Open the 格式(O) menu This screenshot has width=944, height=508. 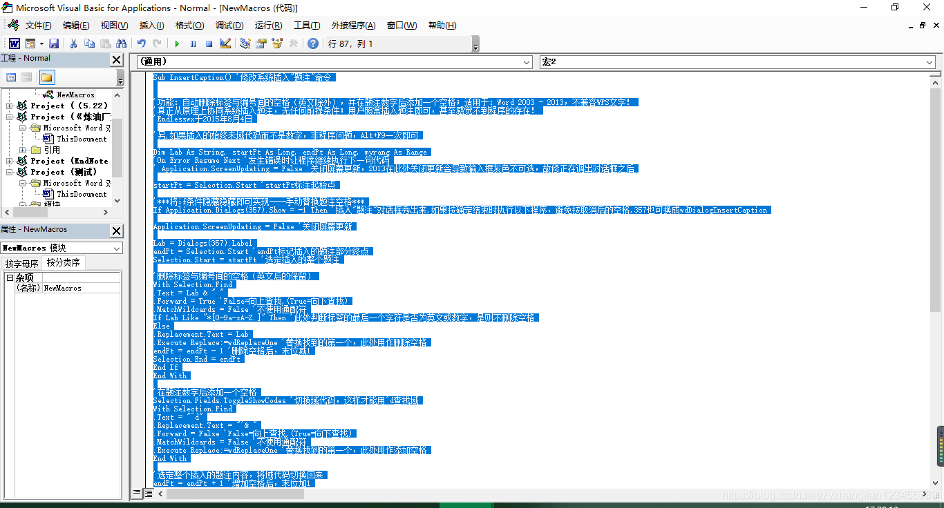point(189,26)
